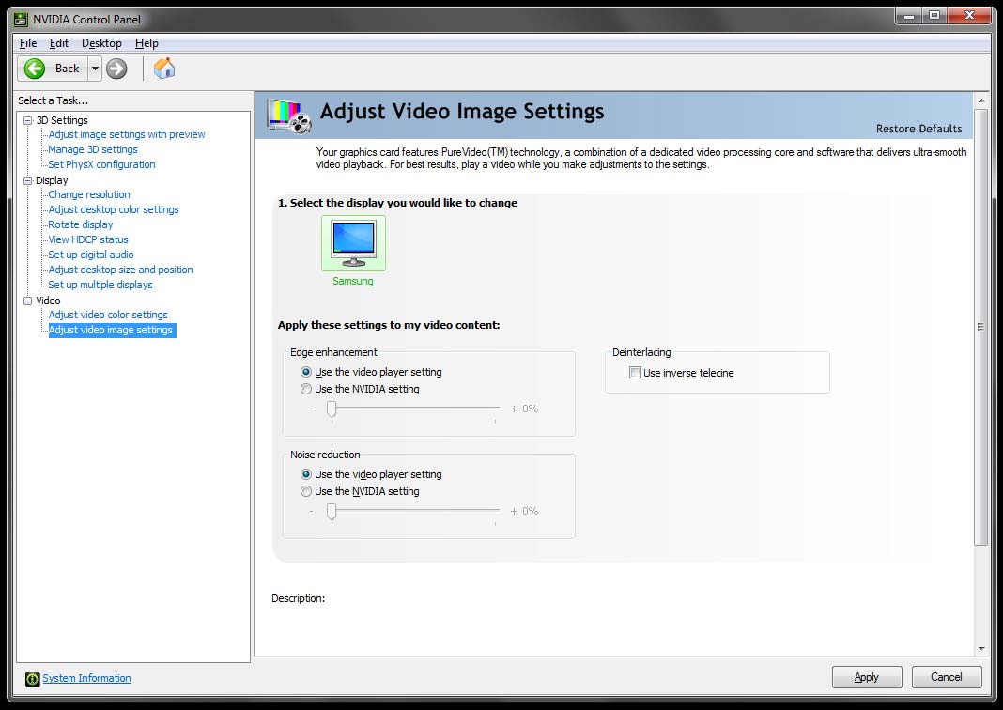
Task: Select NVIDIA setting for Edge enhancement
Action: 306,389
